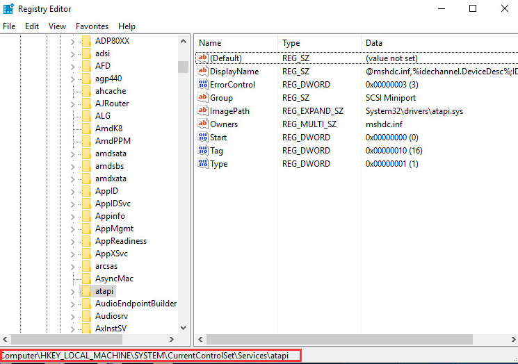Click the '0x00000010 (16)' data cell
The image size is (518, 364).
(x=394, y=151)
